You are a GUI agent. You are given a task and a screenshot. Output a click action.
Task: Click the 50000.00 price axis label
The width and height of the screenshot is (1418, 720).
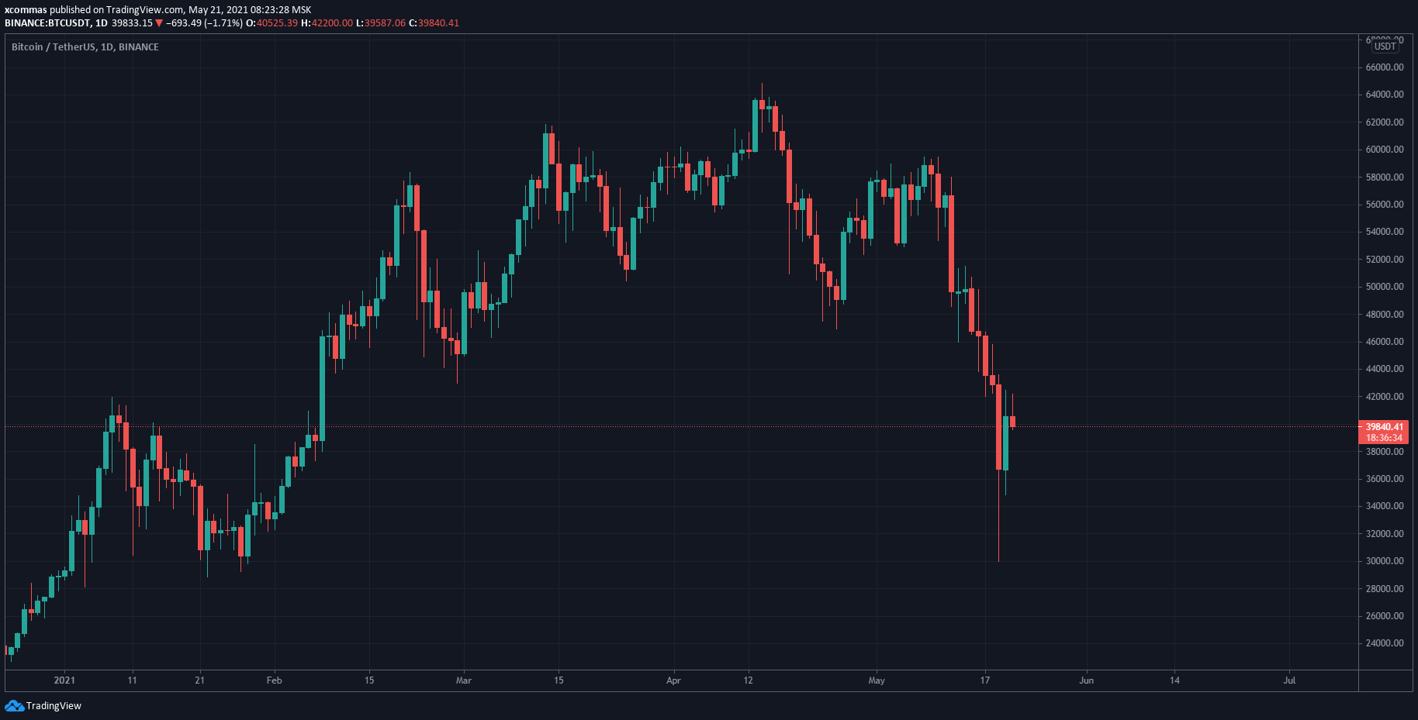tap(1385, 287)
